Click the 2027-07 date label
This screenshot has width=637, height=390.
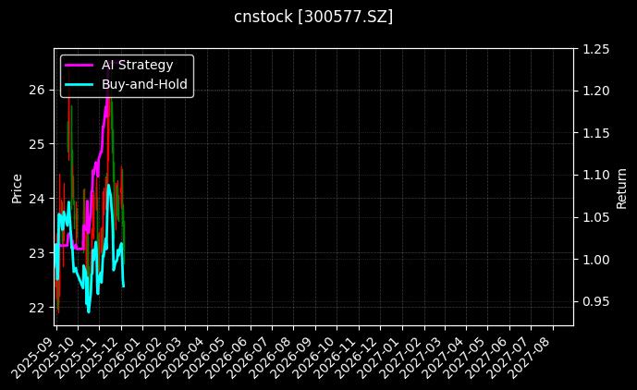tap(507, 358)
